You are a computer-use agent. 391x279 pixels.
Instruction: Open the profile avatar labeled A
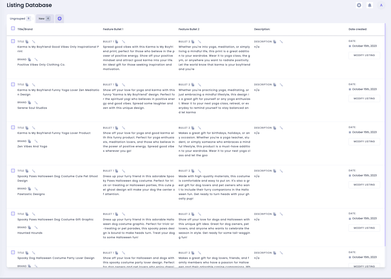coord(381,5)
